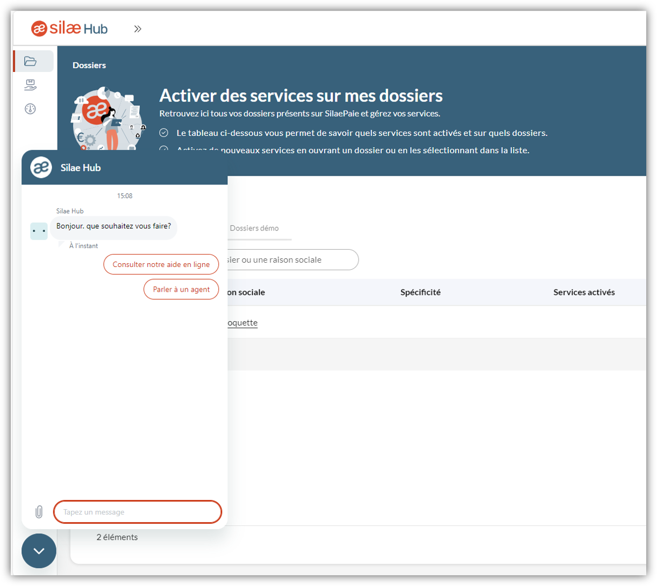Click the Silae Hub logo

pyautogui.click(x=69, y=28)
